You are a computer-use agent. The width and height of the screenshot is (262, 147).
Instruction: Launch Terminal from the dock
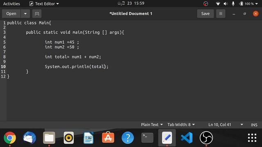pyautogui.click(x=147, y=138)
